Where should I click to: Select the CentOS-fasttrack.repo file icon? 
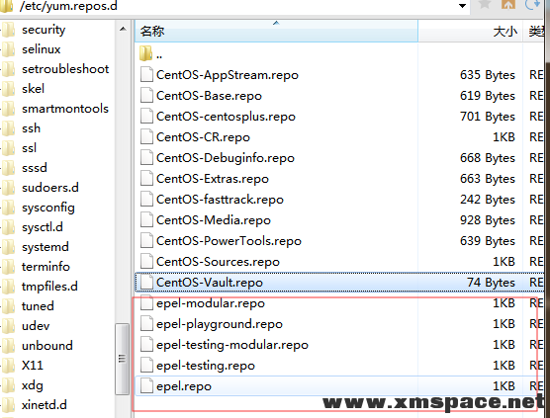click(x=146, y=199)
